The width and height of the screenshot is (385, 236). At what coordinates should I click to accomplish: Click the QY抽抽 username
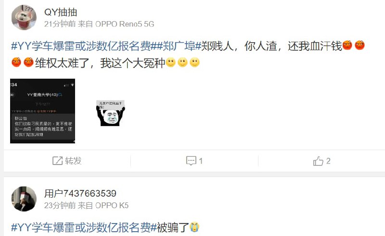tap(61, 12)
